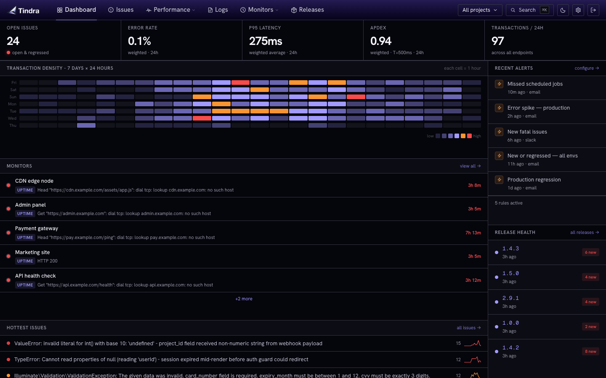Click the orange legend swatch
This screenshot has height=378, width=606.
pyautogui.click(x=463, y=136)
